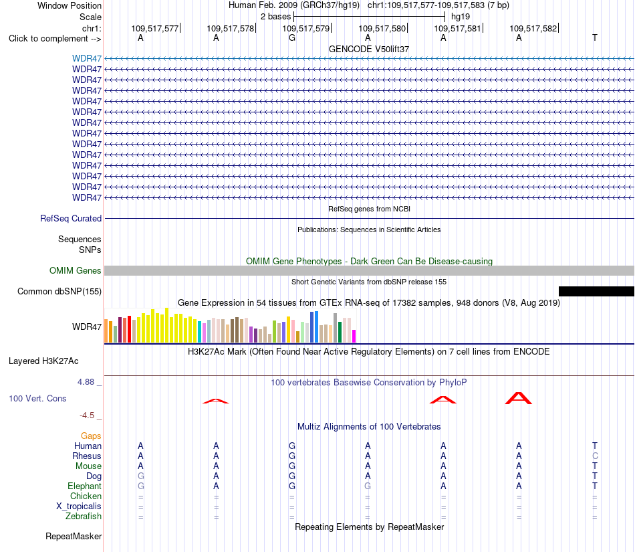Select the Elephant alignment row label

[x=84, y=486]
